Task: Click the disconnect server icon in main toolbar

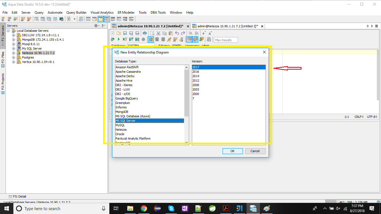Action: (29, 19)
